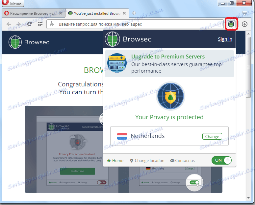Click scrollbar up arrow on page
This screenshot has height=205, width=255.
click(248, 34)
